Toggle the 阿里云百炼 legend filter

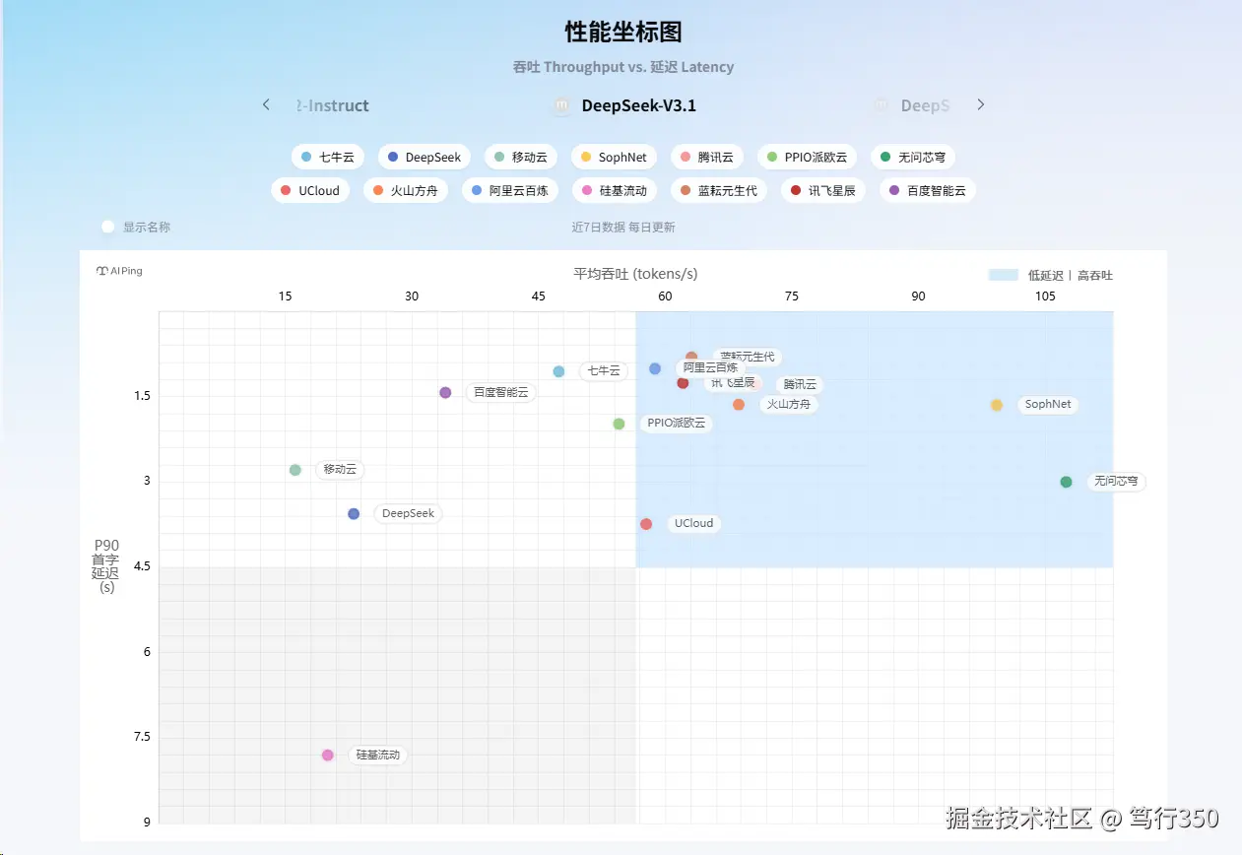[510, 190]
